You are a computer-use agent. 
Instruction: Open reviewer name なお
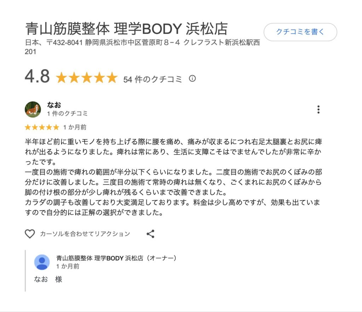click(x=54, y=105)
